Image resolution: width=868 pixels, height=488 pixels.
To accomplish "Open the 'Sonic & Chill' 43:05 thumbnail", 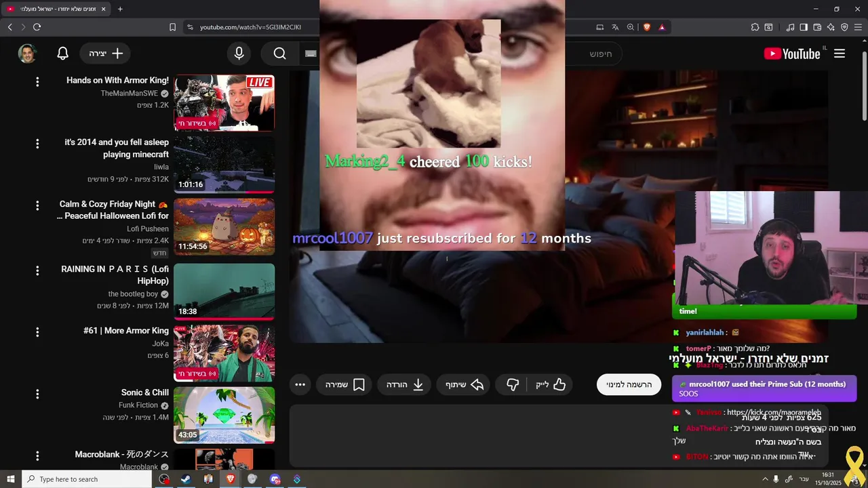I will (224, 415).
